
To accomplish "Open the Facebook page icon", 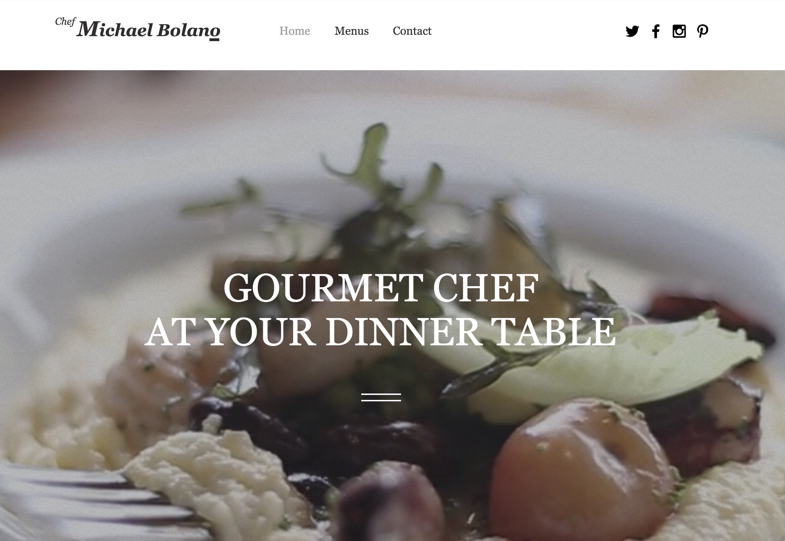I will tap(656, 31).
